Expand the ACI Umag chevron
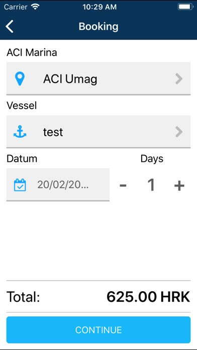This screenshot has height=350, width=197. pyautogui.click(x=179, y=78)
